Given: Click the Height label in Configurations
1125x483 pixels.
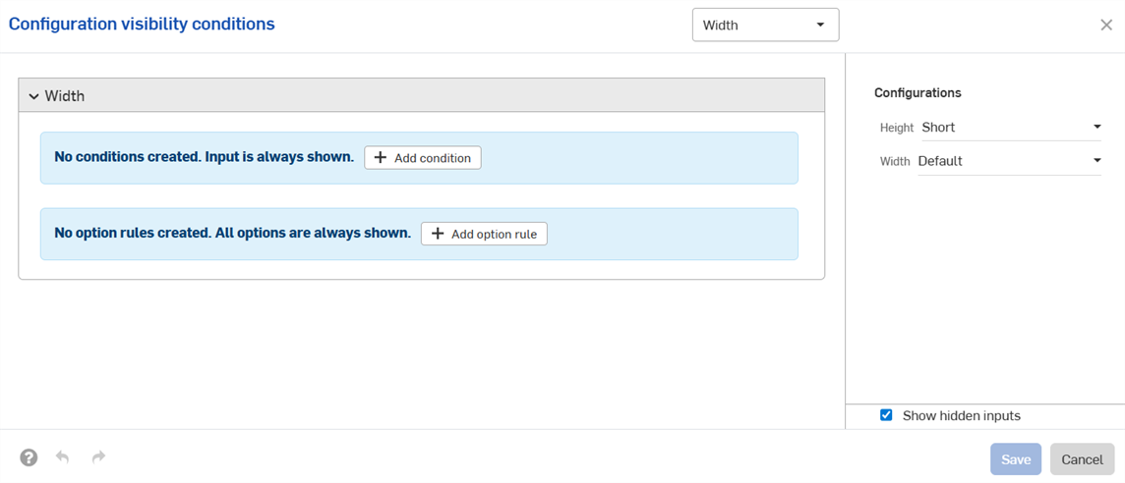Looking at the screenshot, I should [897, 128].
